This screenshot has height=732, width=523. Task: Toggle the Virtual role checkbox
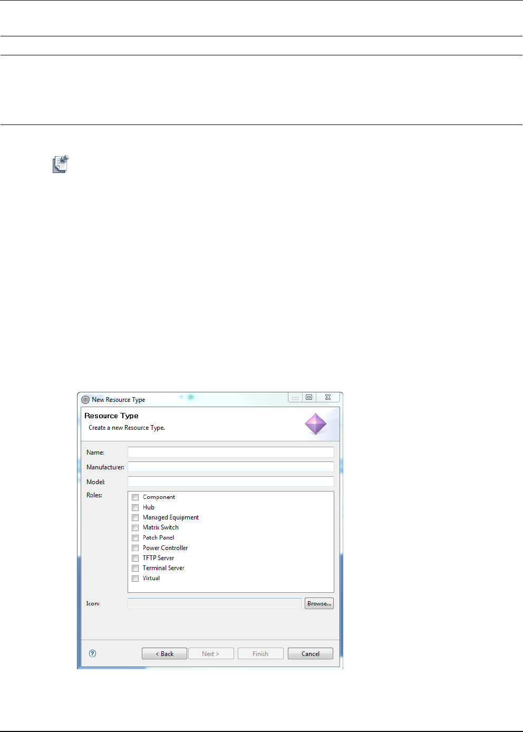[x=135, y=579]
